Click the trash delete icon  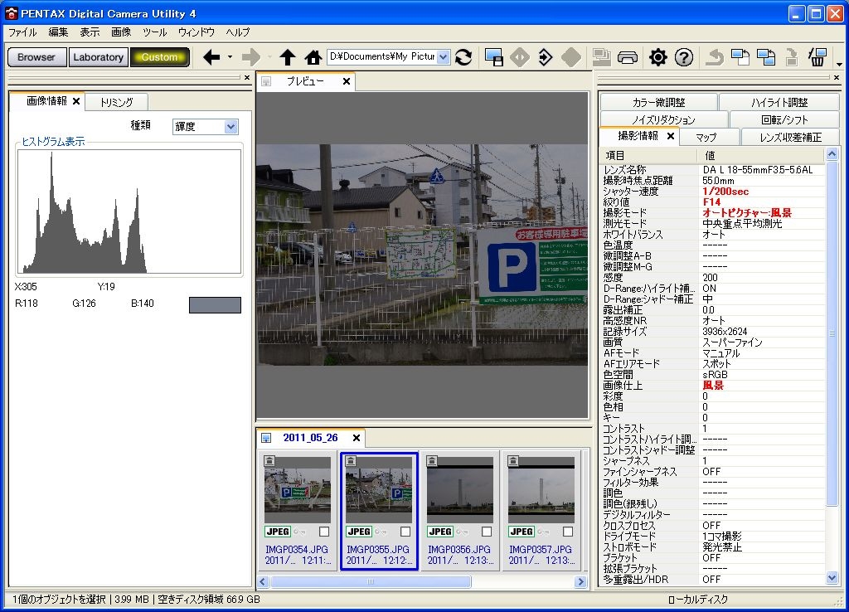click(817, 57)
